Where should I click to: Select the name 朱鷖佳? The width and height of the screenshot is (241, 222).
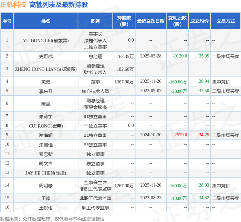pos(46,145)
